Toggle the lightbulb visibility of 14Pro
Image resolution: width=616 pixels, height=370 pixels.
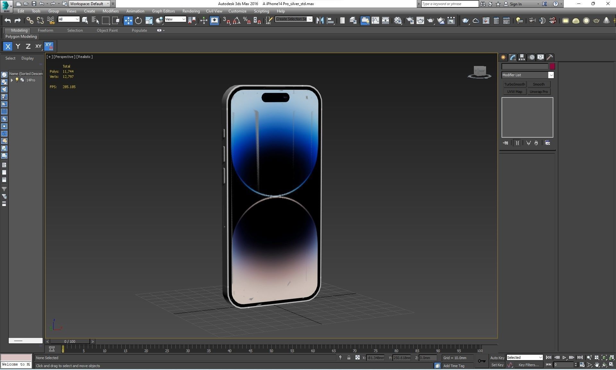(x=17, y=80)
